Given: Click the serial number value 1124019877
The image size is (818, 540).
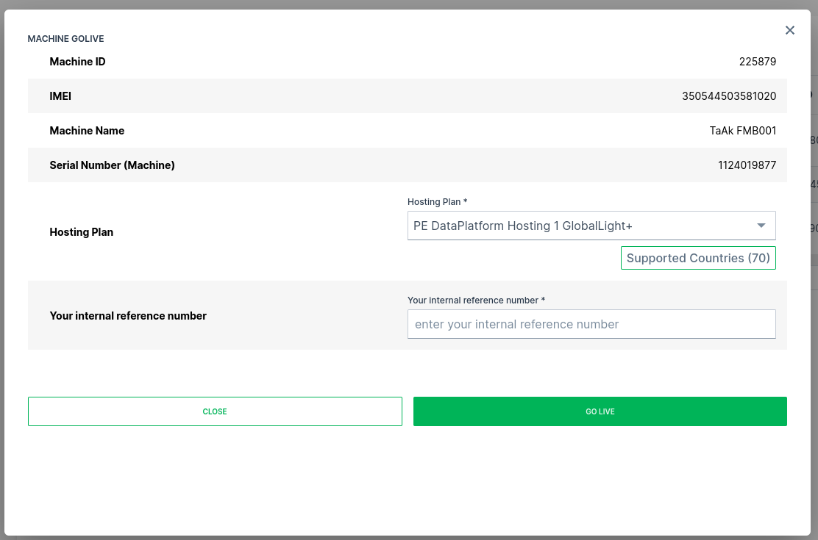Looking at the screenshot, I should click(x=747, y=165).
